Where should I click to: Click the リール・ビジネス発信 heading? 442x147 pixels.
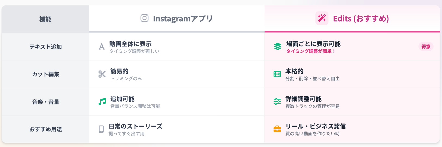(x=315, y=126)
